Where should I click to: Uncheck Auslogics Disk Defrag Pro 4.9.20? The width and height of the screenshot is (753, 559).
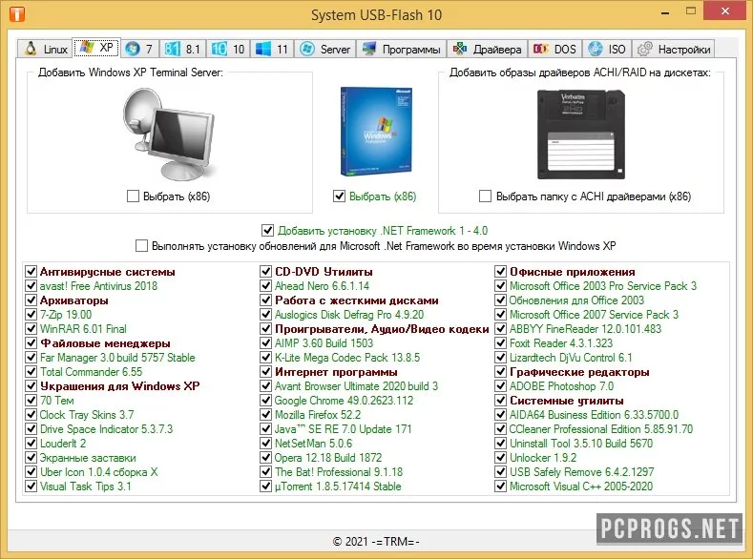[x=266, y=314]
